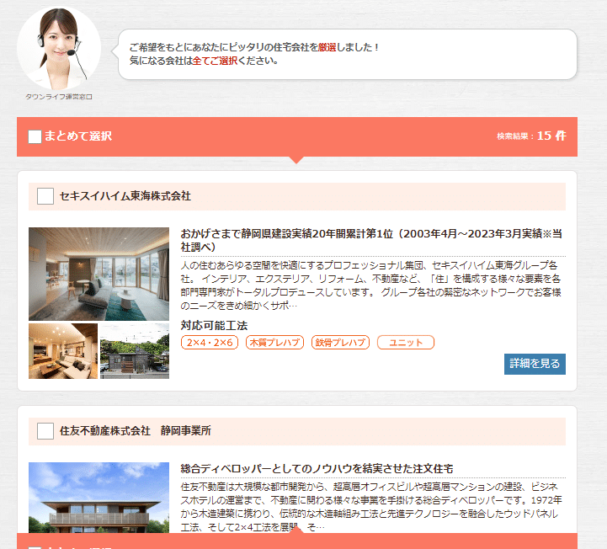This screenshot has height=549, width=607.
Task: Click the 総合ディベロッパーとしてのノウハウ headline
Action: point(317,469)
